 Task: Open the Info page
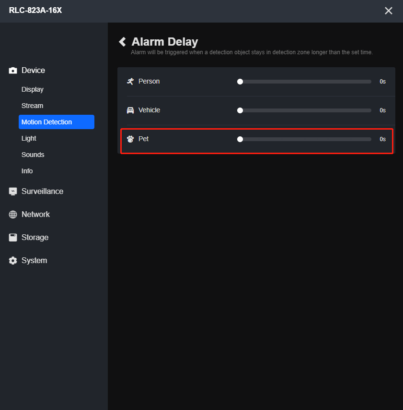(x=27, y=171)
